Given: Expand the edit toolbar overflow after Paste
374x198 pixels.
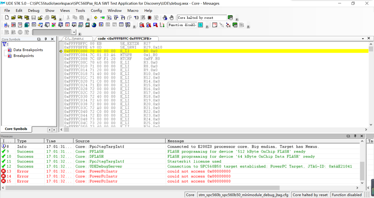Looking at the screenshot, I should (88, 19).
